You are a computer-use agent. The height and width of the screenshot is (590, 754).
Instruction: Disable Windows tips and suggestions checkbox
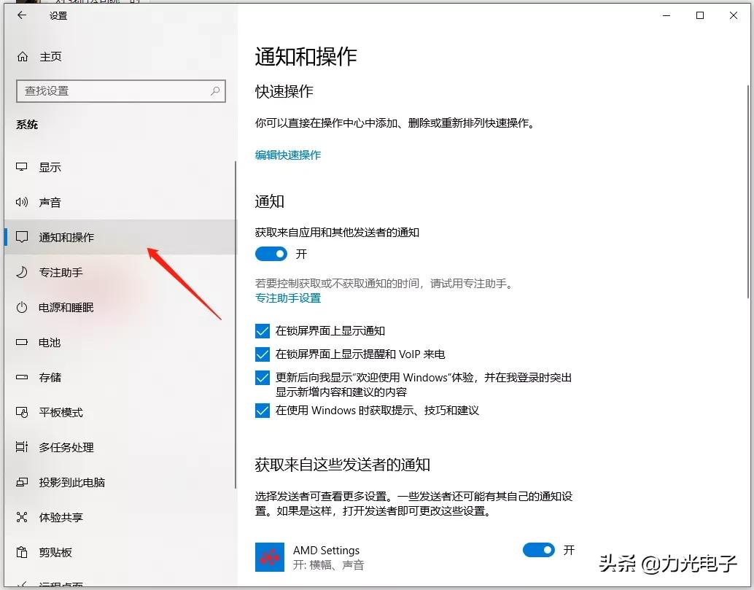(263, 411)
